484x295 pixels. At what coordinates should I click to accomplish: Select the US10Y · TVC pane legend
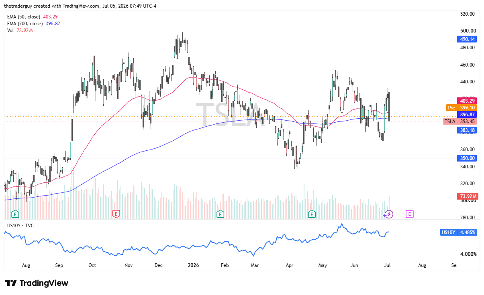pyautogui.click(x=20, y=226)
